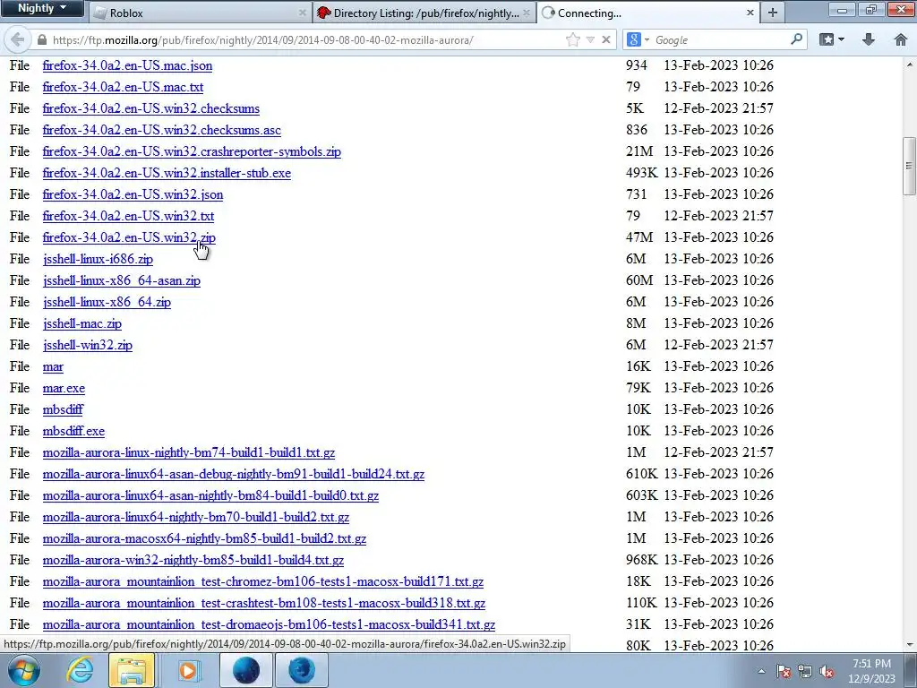
Task: Open a new tab with the plus button
Action: (x=773, y=13)
